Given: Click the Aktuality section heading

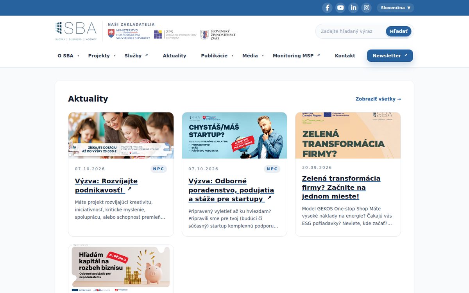Looking at the screenshot, I should pyautogui.click(x=88, y=99).
